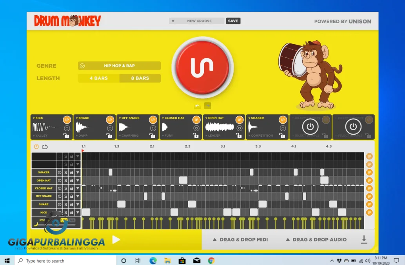The height and width of the screenshot is (265, 405).
Task: Regenerate the Shaker sample with its orange icon
Action: pyautogui.click(x=283, y=120)
